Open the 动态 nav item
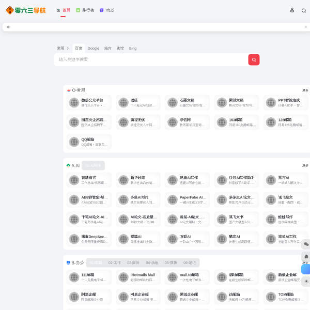The width and height of the screenshot is (310, 310). tap(107, 10)
